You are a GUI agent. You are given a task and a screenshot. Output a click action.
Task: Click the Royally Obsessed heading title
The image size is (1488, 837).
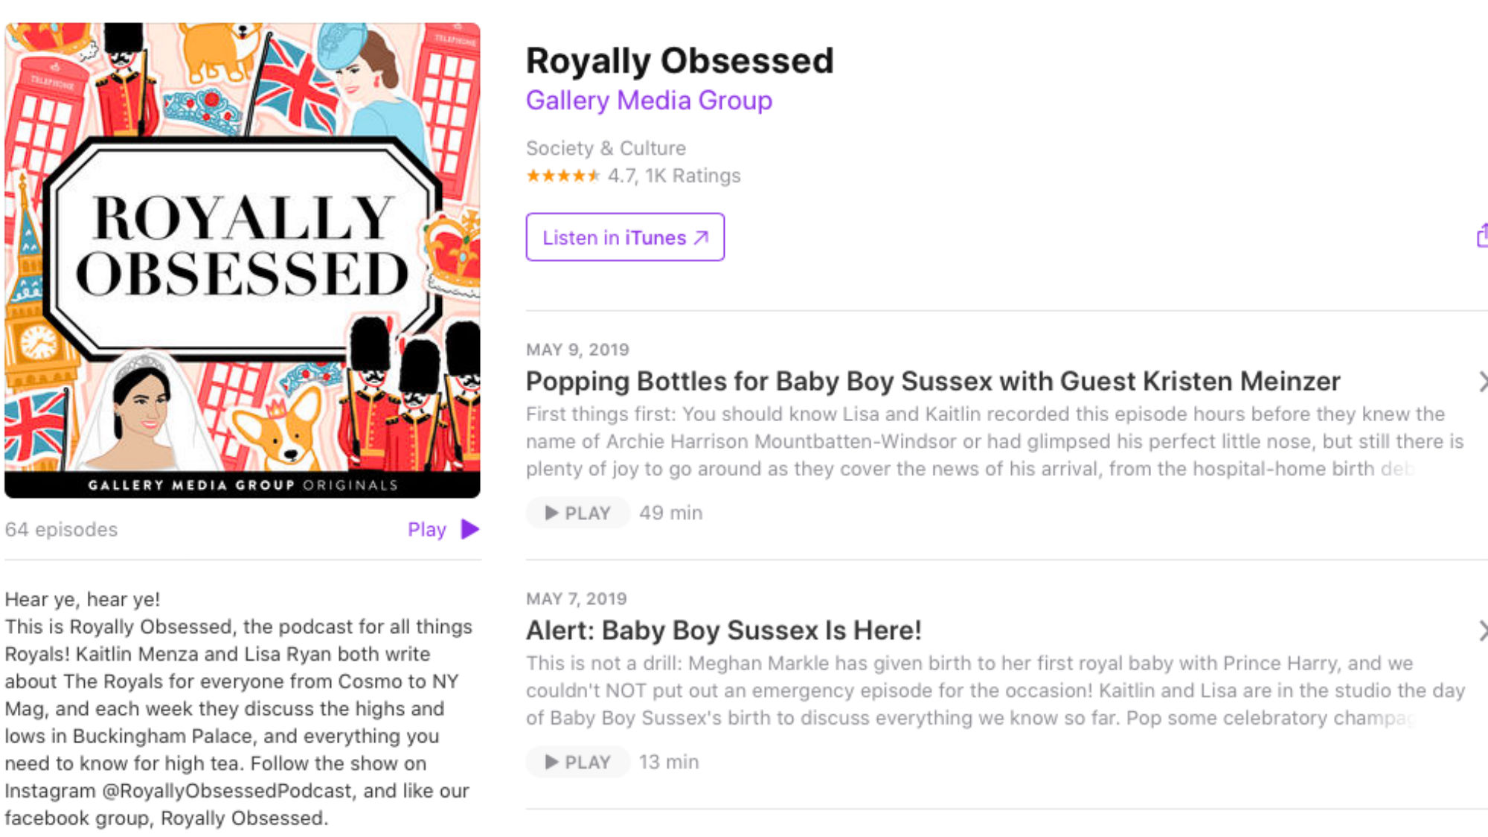click(x=680, y=61)
